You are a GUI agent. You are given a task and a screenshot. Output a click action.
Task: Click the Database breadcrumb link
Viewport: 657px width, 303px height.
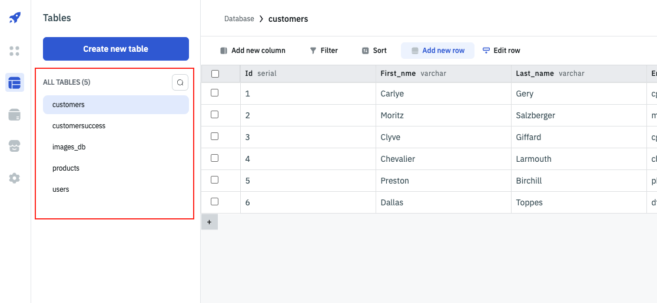point(239,19)
